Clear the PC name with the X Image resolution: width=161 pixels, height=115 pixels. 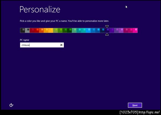click(x=61, y=45)
